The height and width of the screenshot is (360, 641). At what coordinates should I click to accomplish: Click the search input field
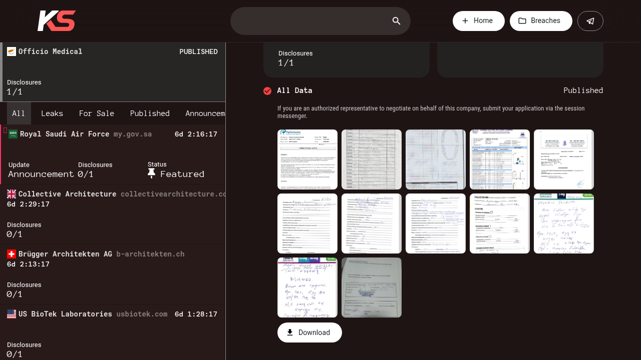point(320,21)
